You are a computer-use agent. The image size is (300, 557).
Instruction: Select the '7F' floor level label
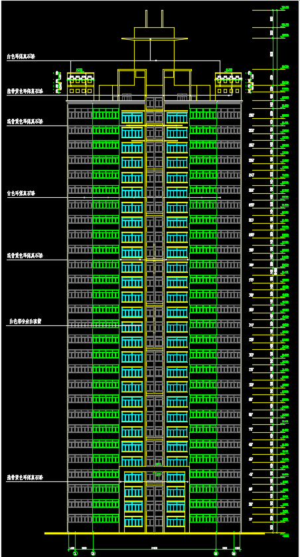[x=251, y=430]
